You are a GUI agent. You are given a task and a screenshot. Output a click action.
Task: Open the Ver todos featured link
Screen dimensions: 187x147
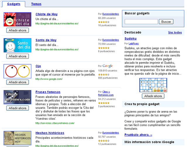point(175,33)
